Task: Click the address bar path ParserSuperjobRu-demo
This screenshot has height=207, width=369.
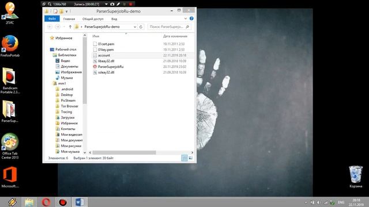Action: pos(102,27)
